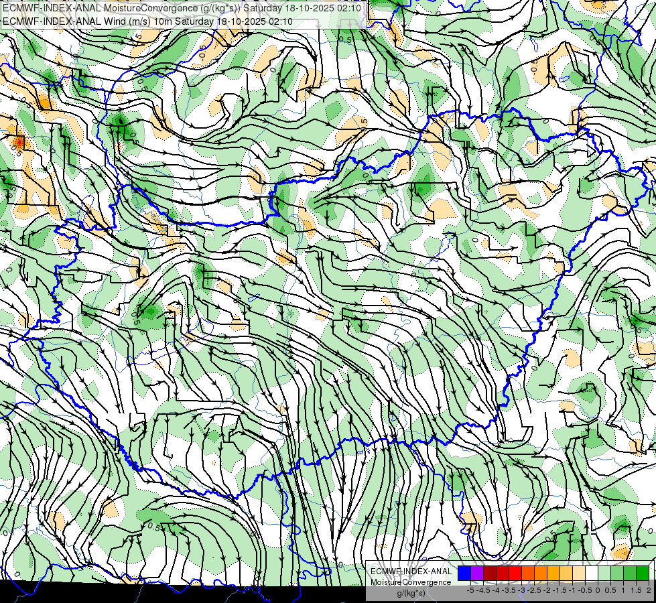Click the 1.5 legend scale value
The image size is (656, 603).
coord(636,590)
